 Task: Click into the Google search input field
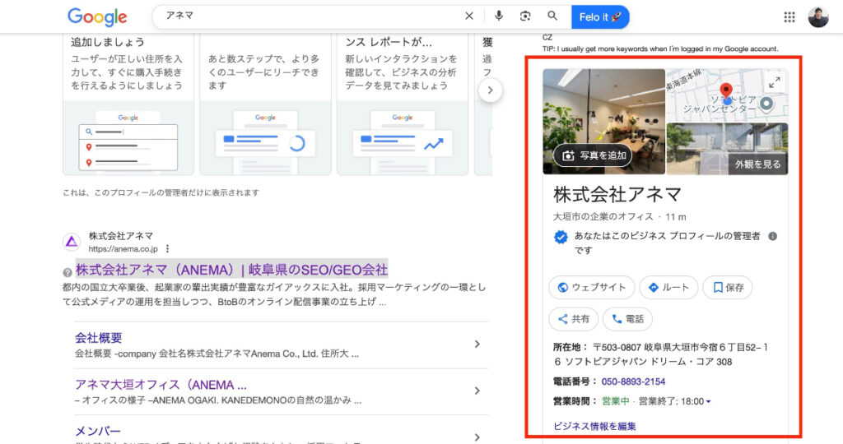313,16
